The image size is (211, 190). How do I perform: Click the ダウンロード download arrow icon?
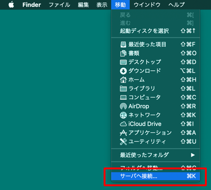[x=123, y=71]
